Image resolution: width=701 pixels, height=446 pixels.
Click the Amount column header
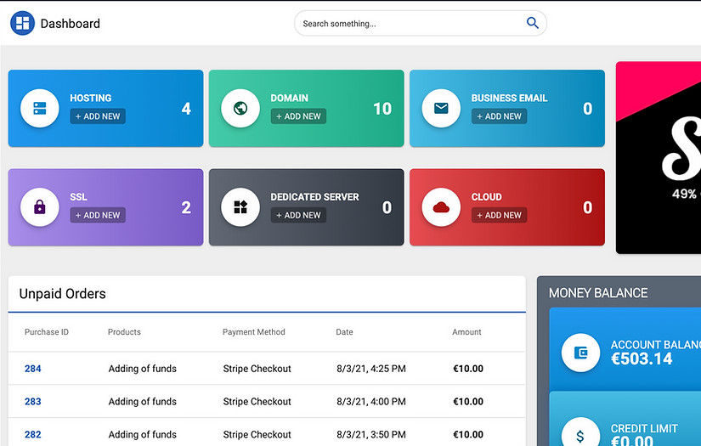[466, 332]
